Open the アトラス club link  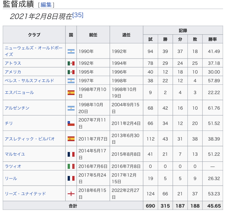pos(13,63)
